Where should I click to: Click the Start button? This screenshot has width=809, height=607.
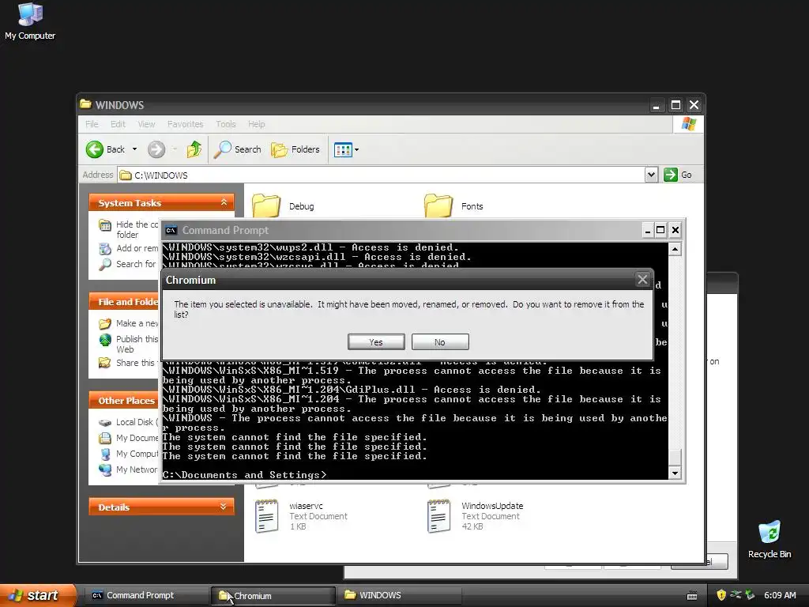pyautogui.click(x=38, y=595)
